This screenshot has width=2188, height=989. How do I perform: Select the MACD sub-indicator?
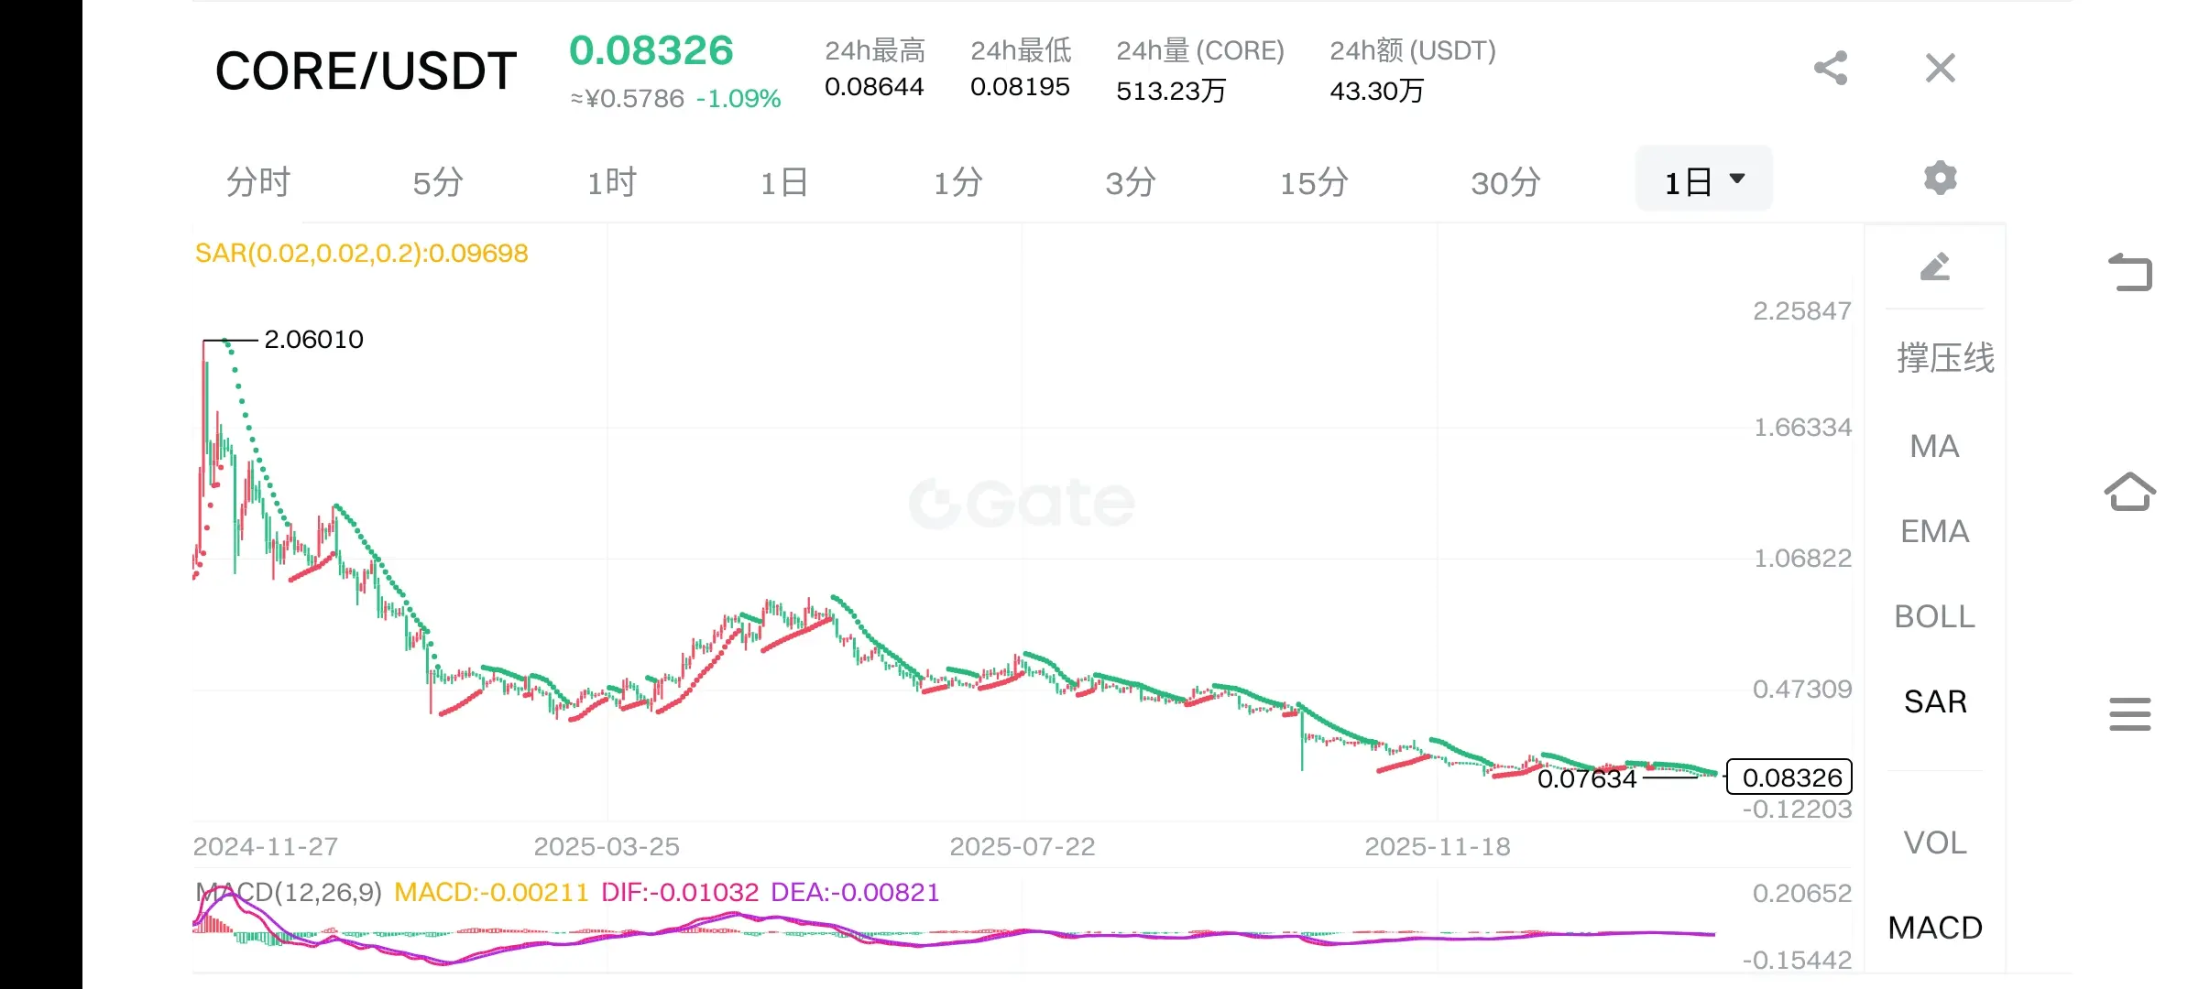tap(1934, 928)
